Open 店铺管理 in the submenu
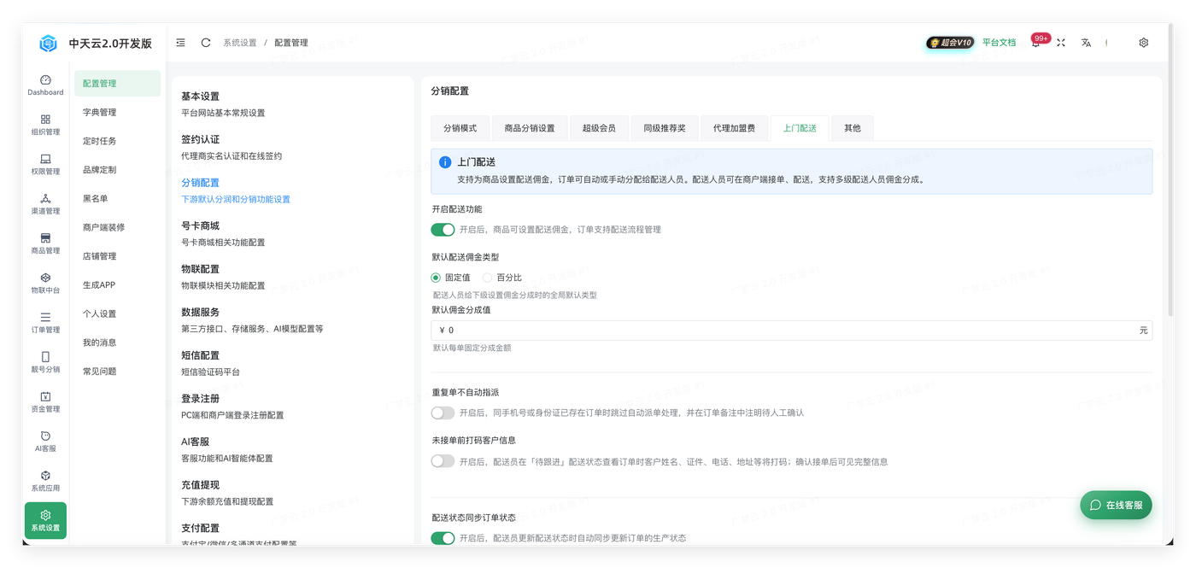1196x568 pixels. (x=117, y=256)
